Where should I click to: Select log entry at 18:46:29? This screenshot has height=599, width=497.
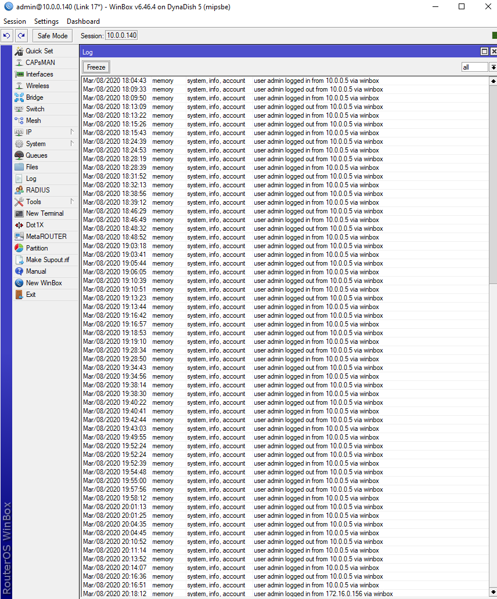pyautogui.click(x=285, y=211)
